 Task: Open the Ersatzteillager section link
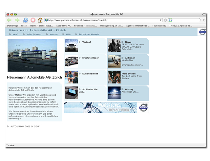point(90,58)
